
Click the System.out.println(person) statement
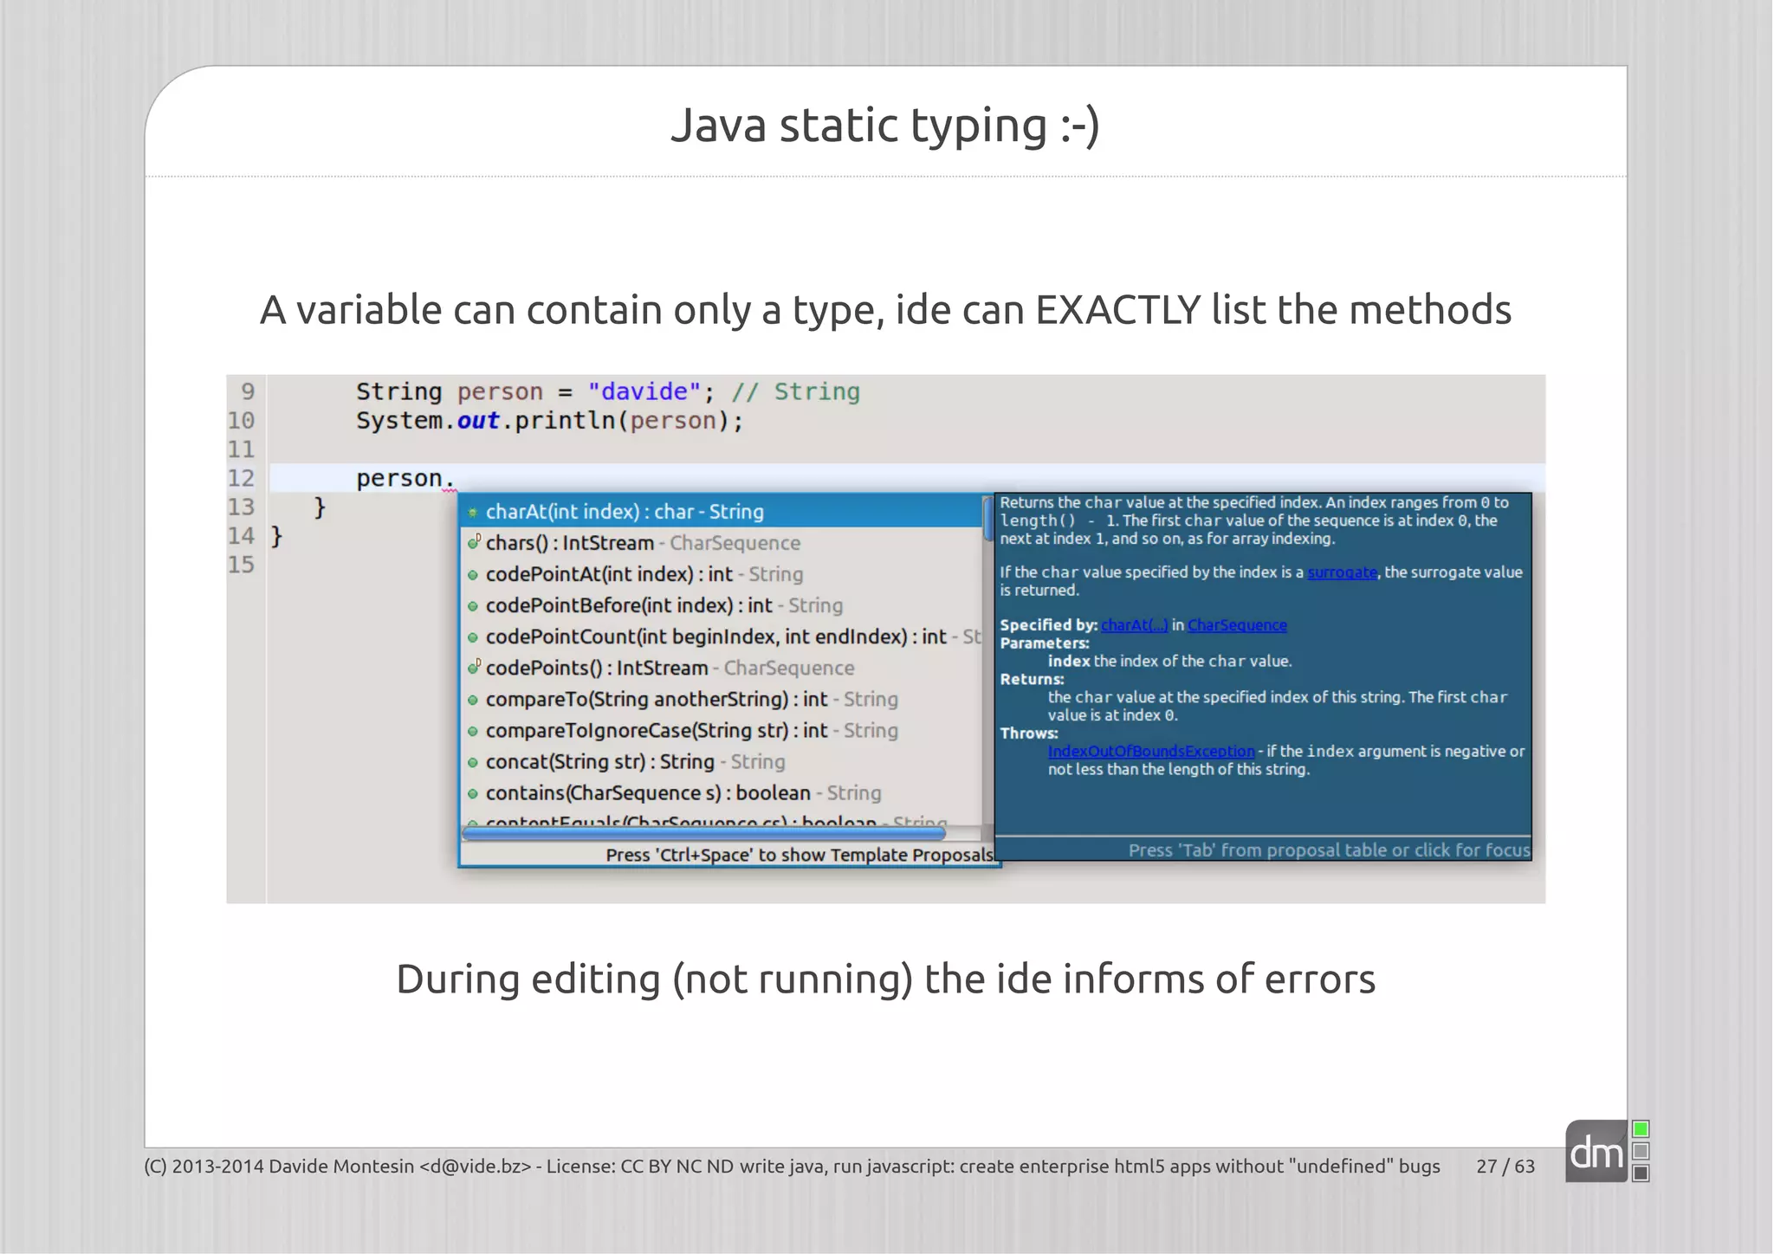click(550, 421)
